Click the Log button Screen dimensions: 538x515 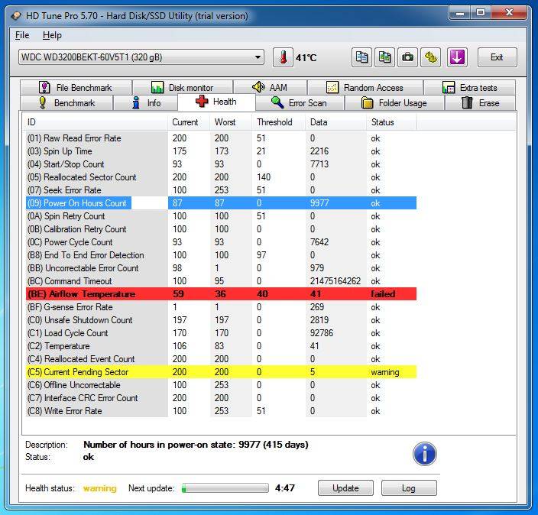[409, 488]
